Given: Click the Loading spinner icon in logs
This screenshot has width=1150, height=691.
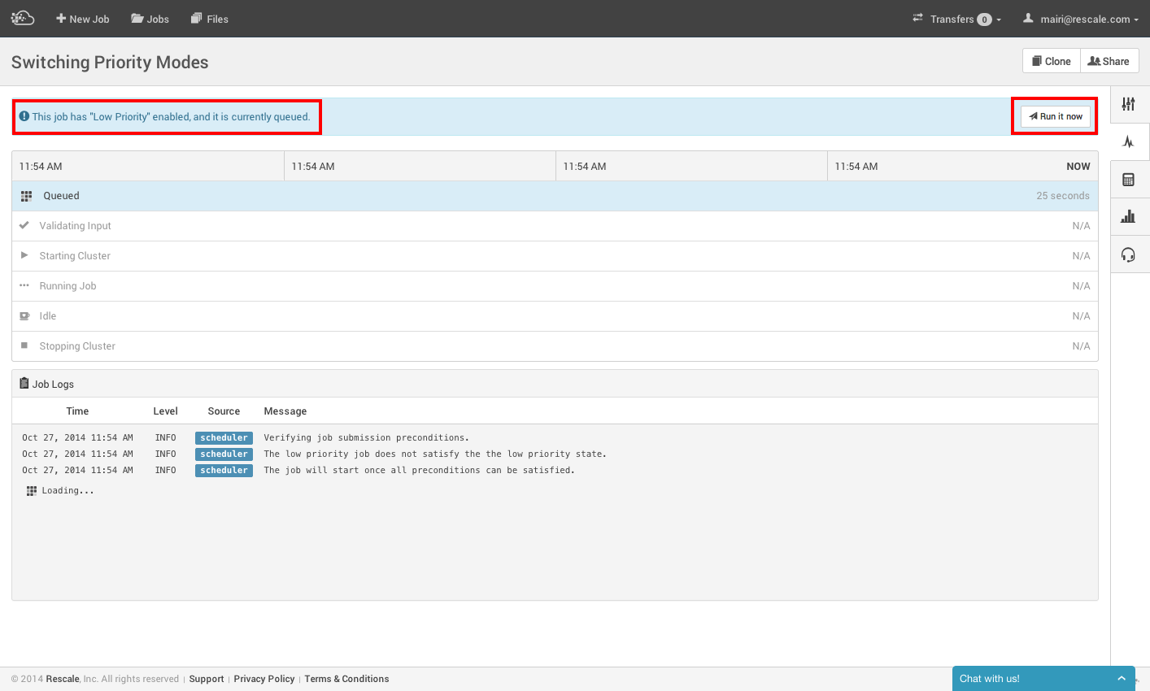Looking at the screenshot, I should (32, 491).
